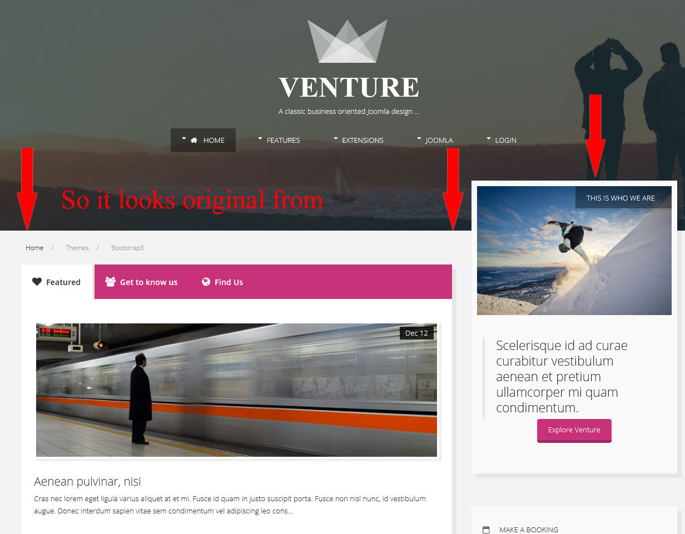The image size is (685, 534).
Task: Click the Venture crown logo
Action: pos(348,41)
